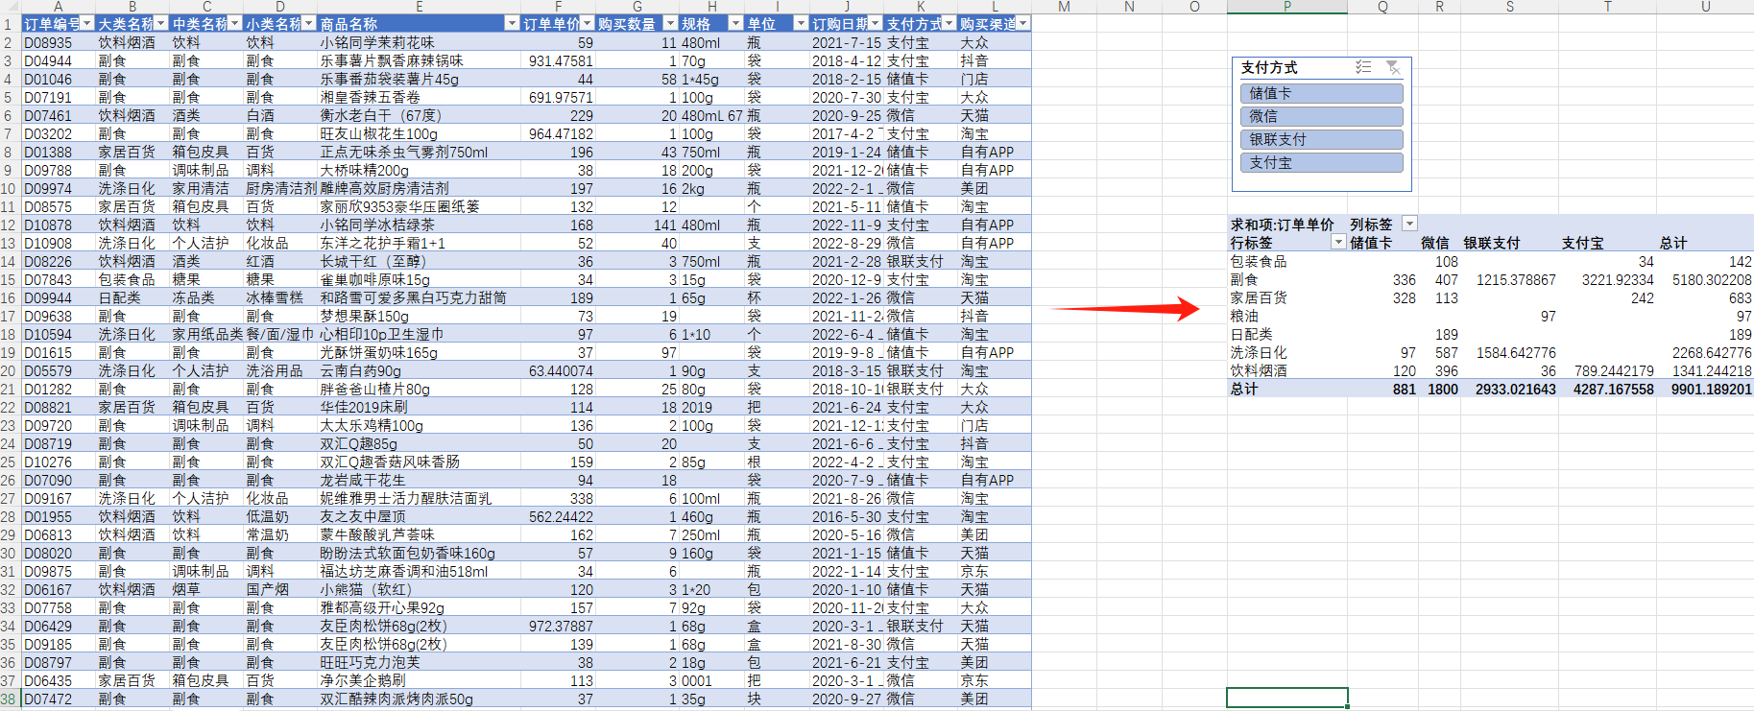Open the 小类名称 column filter dropdown
The width and height of the screenshot is (1754, 711).
pos(309,23)
